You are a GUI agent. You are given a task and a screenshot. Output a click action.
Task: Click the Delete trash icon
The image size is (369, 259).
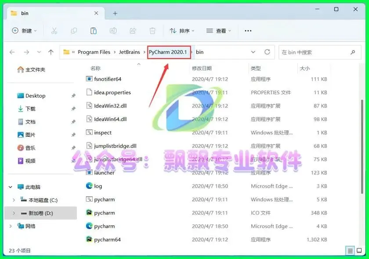coord(152,31)
